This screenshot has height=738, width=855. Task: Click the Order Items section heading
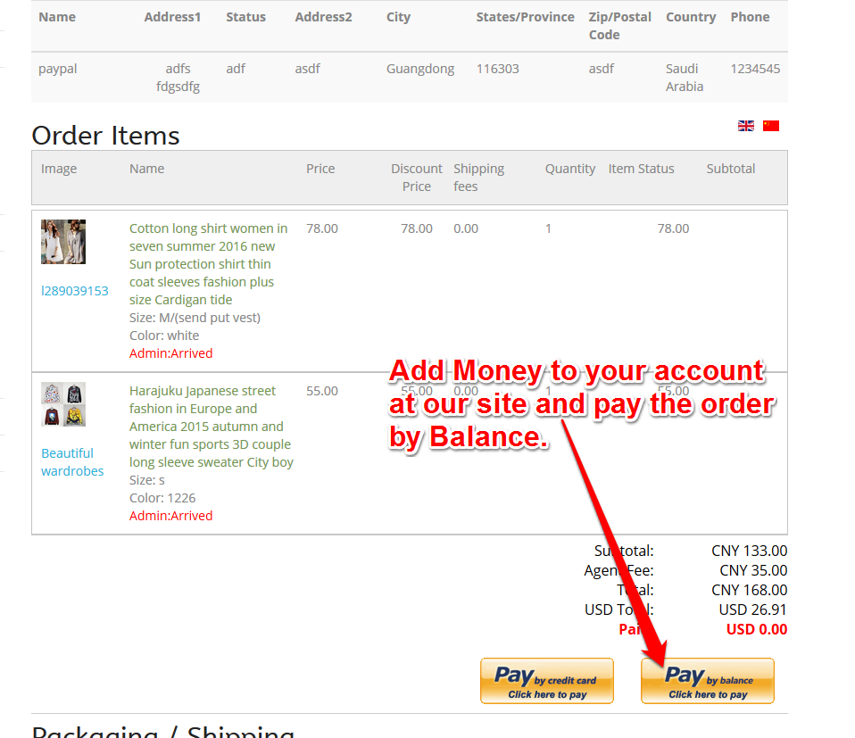(106, 135)
